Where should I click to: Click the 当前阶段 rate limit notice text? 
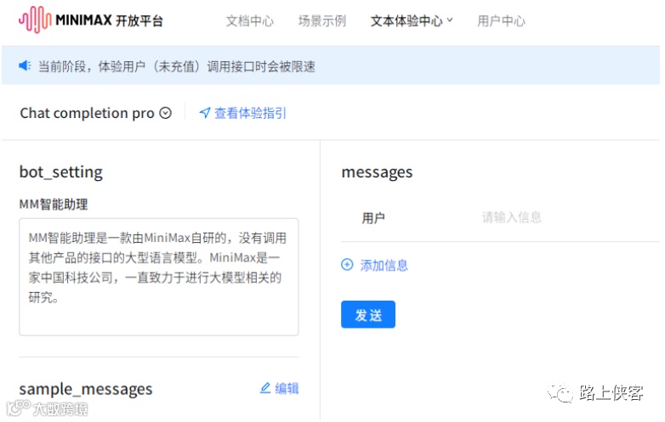point(177,66)
